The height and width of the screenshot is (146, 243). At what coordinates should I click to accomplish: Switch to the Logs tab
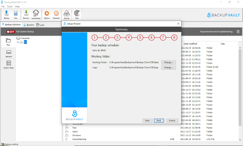[40, 25]
